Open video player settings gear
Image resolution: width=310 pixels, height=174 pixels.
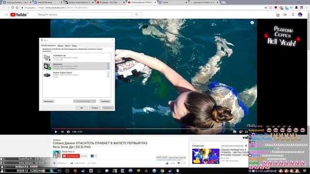tap(241, 132)
